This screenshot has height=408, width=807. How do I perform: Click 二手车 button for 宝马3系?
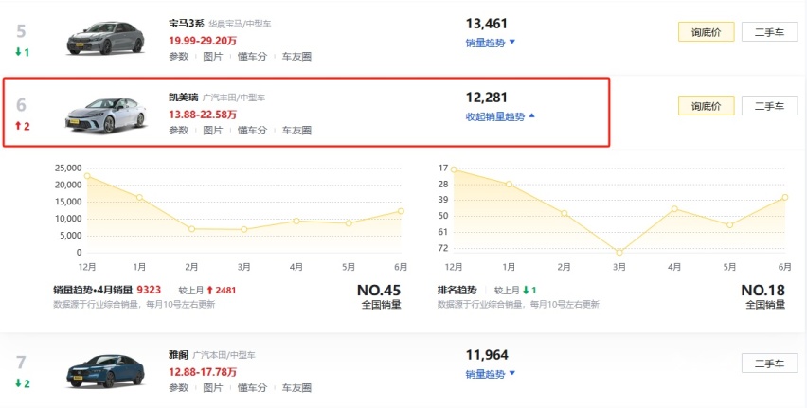click(769, 32)
